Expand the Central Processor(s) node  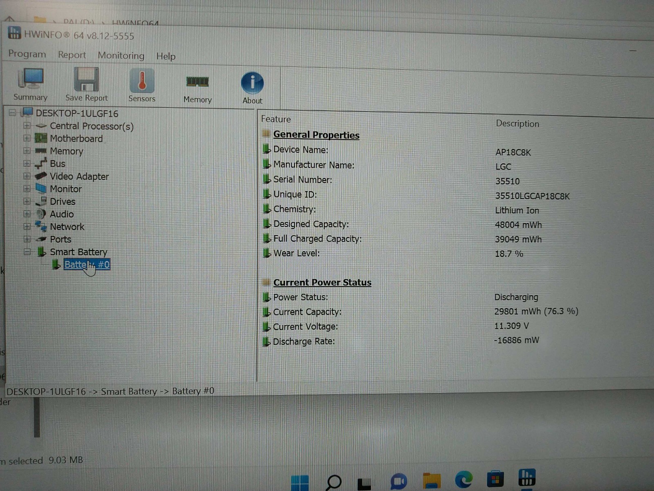(x=27, y=125)
